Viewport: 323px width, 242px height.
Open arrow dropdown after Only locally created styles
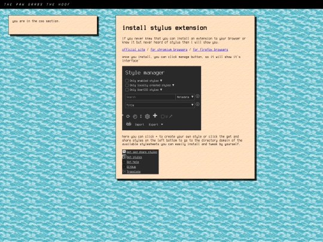[x=173, y=85]
